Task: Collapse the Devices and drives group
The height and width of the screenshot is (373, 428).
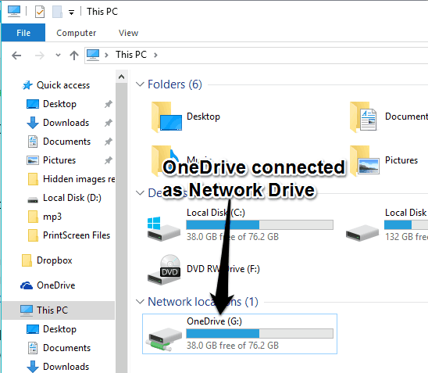Action: (140, 193)
